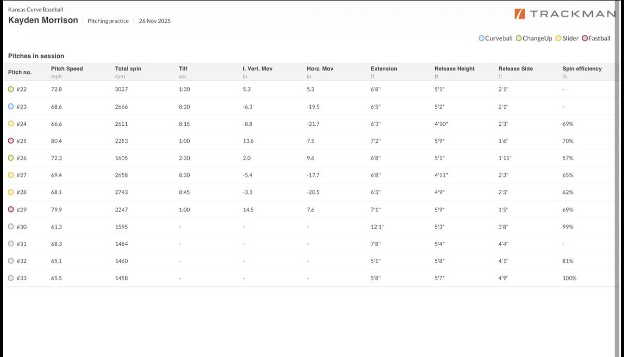Click the 99% spin efficiency value
The height and width of the screenshot is (357, 624).
[568, 227]
